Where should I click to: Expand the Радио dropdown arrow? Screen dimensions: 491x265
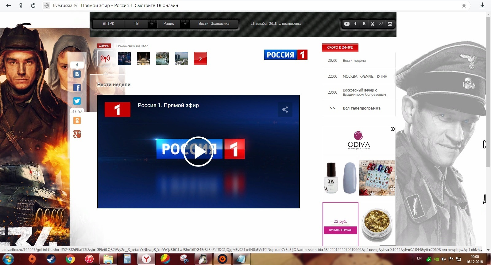pos(185,24)
